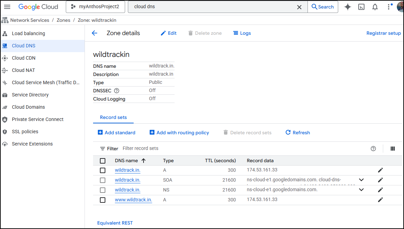
Task: Open column display options icon
Action: (393, 149)
